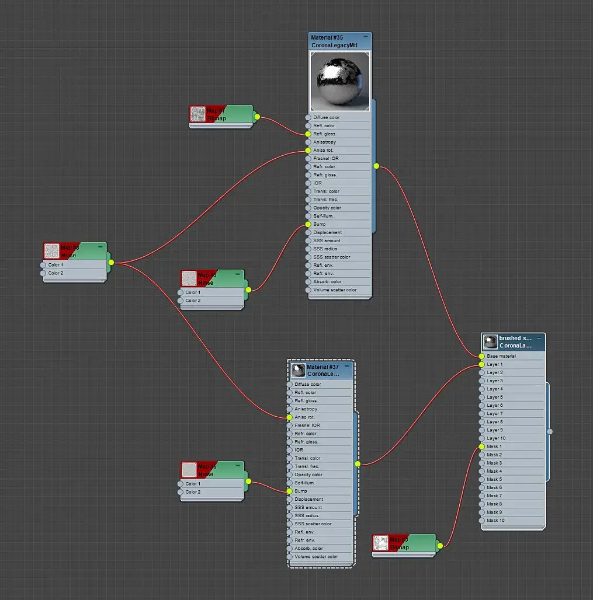Viewport: 593px width, 600px height.
Task: Click the Material #37 output socket
Action: click(358, 464)
